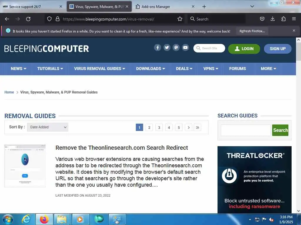This screenshot has width=301, height=225.
Task: Go to results page 3
Action: 159,127
